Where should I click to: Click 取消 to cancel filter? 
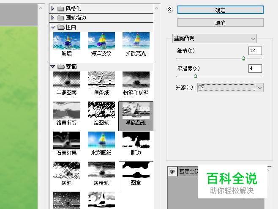tap(221, 22)
